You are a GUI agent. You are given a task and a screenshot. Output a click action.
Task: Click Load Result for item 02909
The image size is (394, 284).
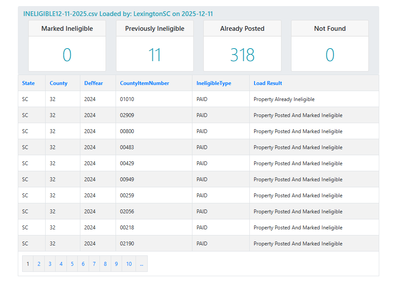click(298, 115)
